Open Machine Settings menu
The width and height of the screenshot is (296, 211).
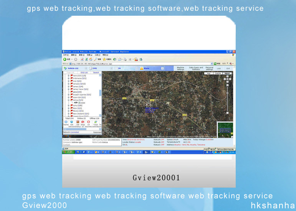coord(180,68)
